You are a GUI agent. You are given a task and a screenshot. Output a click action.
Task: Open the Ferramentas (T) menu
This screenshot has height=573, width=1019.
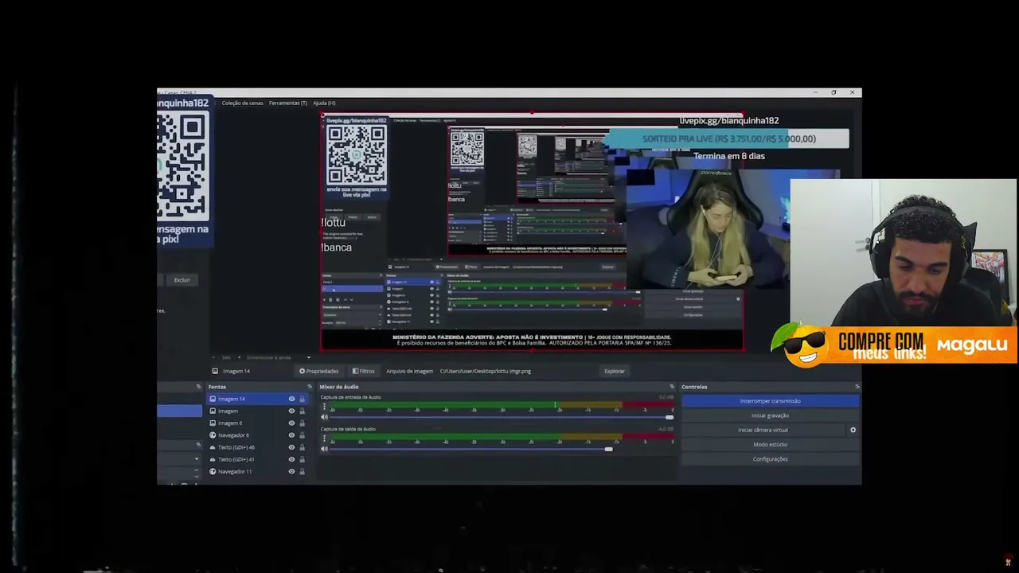pos(287,103)
